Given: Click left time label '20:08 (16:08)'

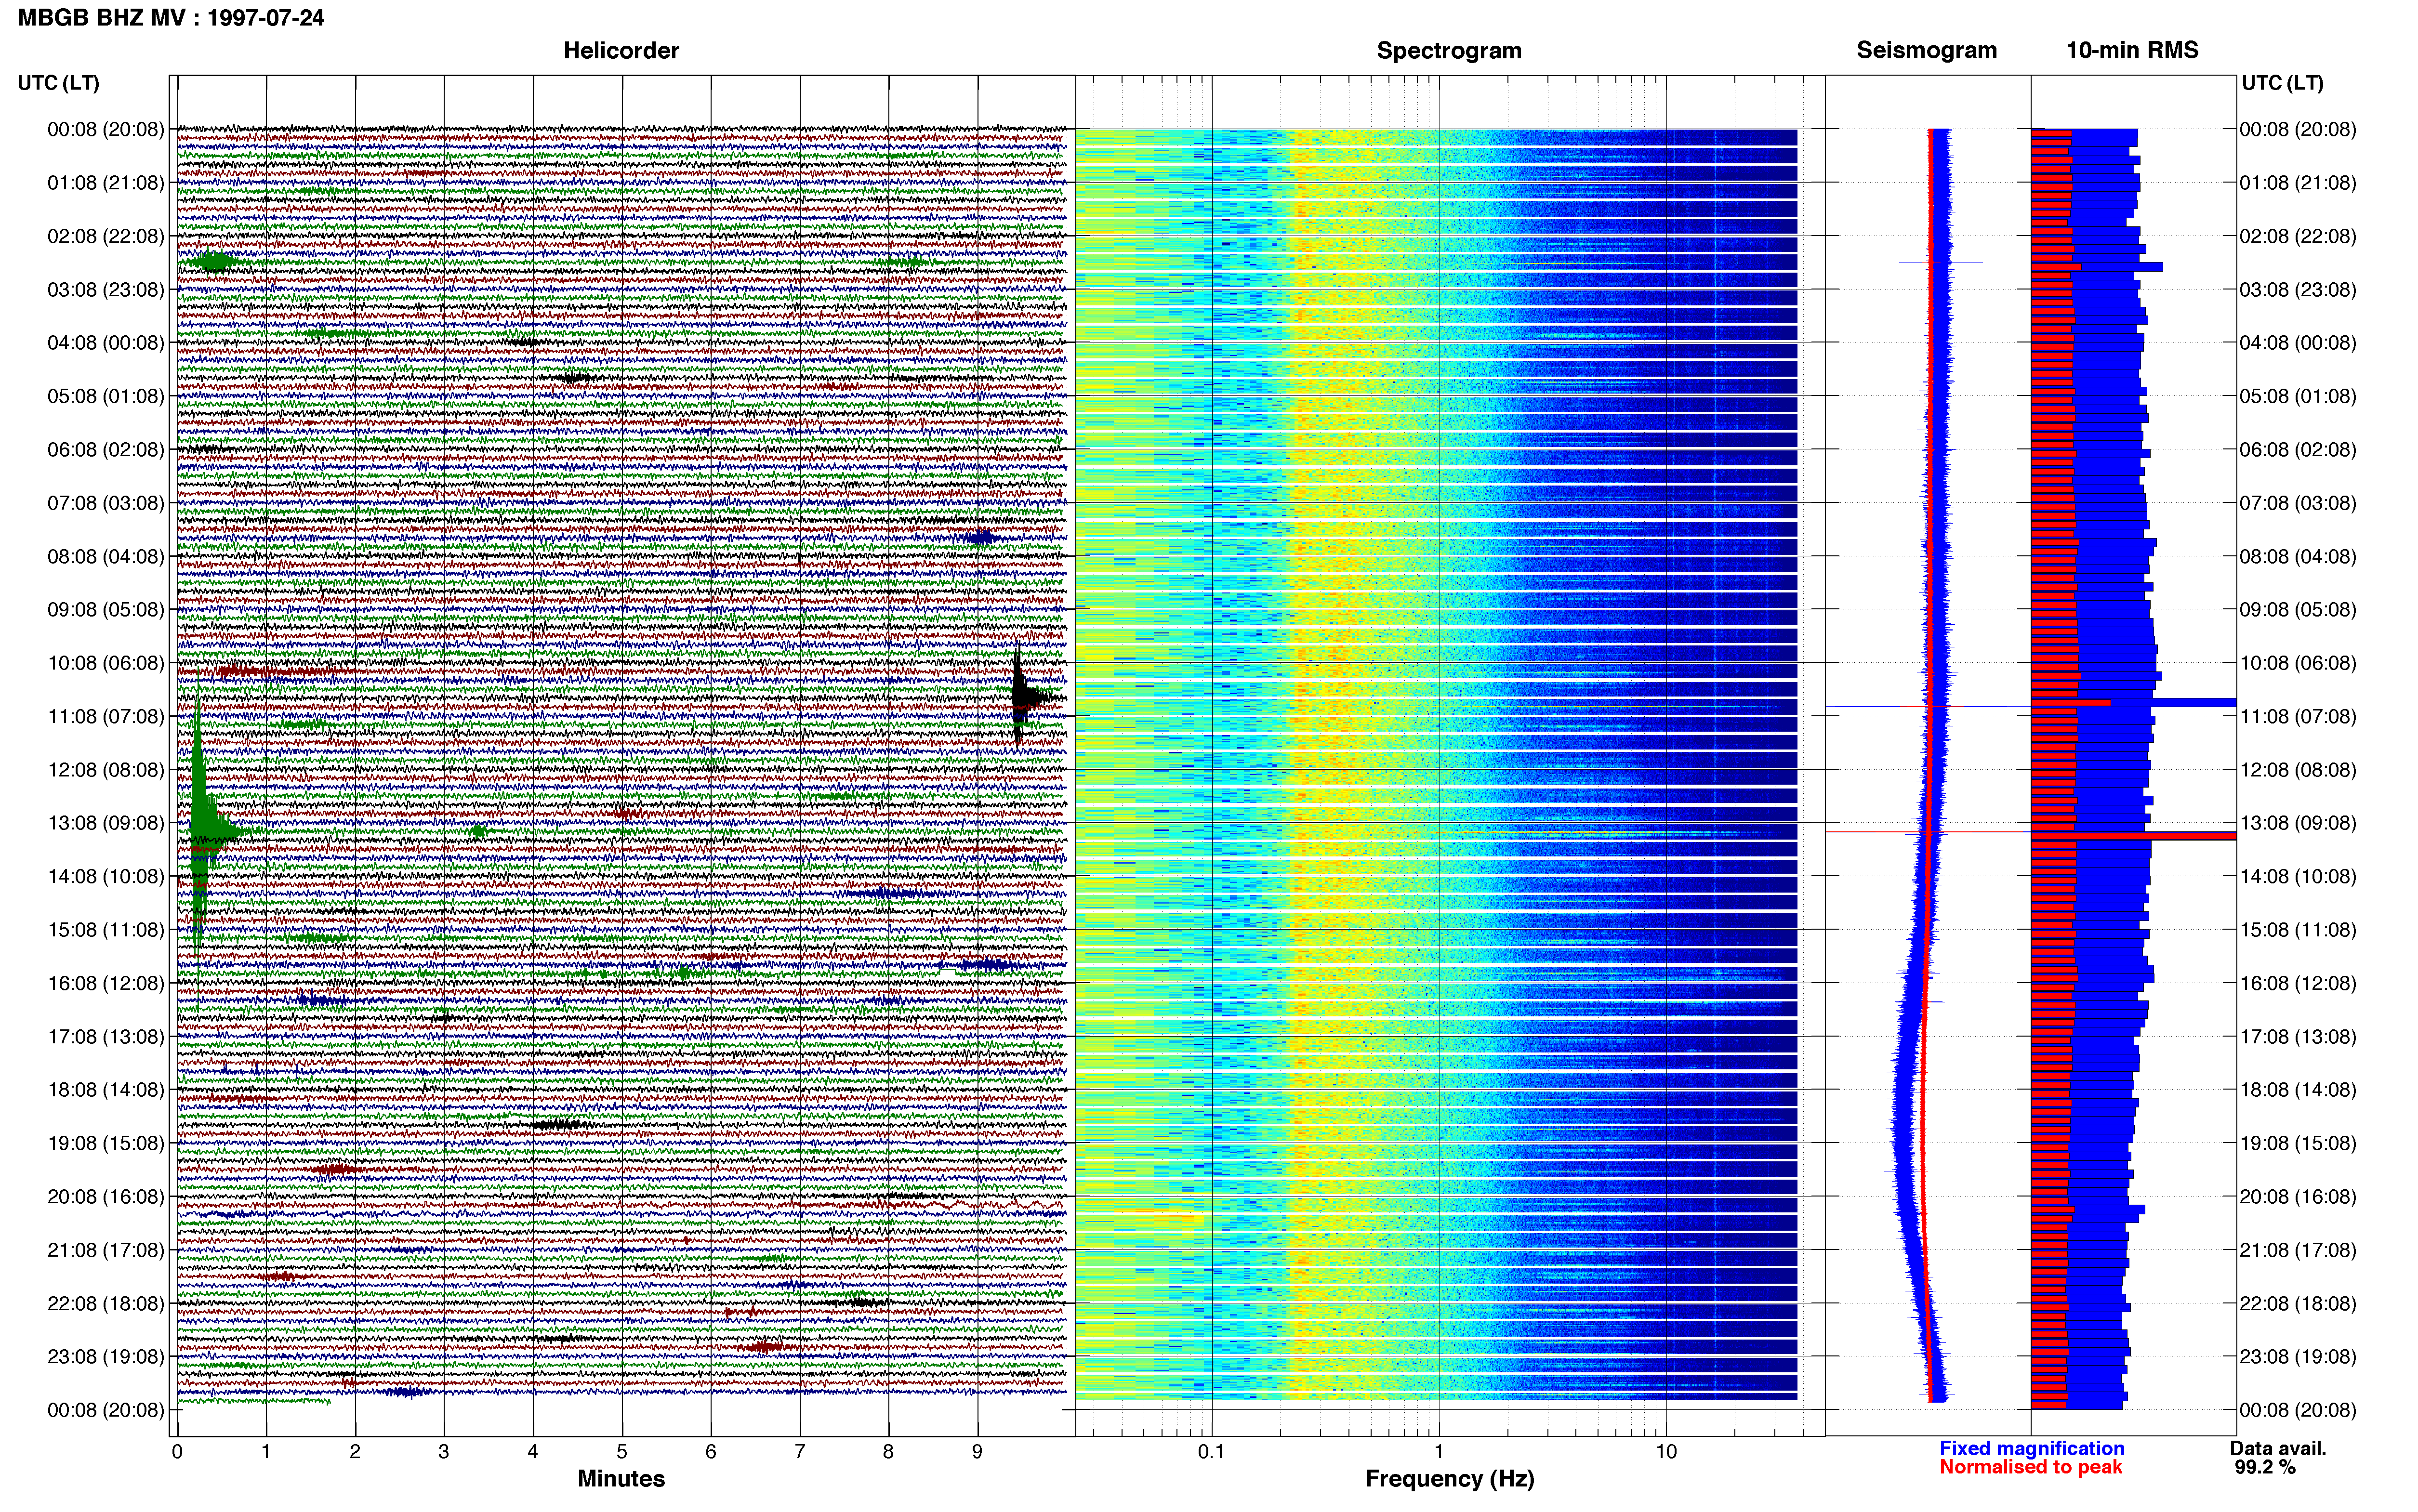Looking at the screenshot, I should [105, 1196].
